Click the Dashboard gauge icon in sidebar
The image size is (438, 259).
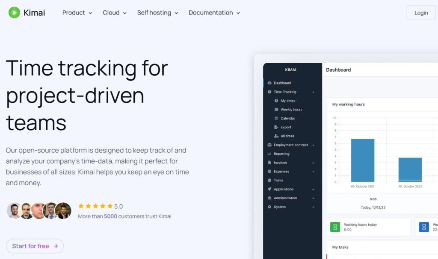point(269,83)
